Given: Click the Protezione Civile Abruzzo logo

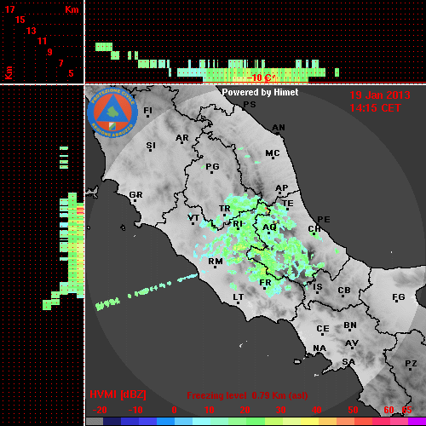Looking at the screenshot, I should pyautogui.click(x=112, y=112).
